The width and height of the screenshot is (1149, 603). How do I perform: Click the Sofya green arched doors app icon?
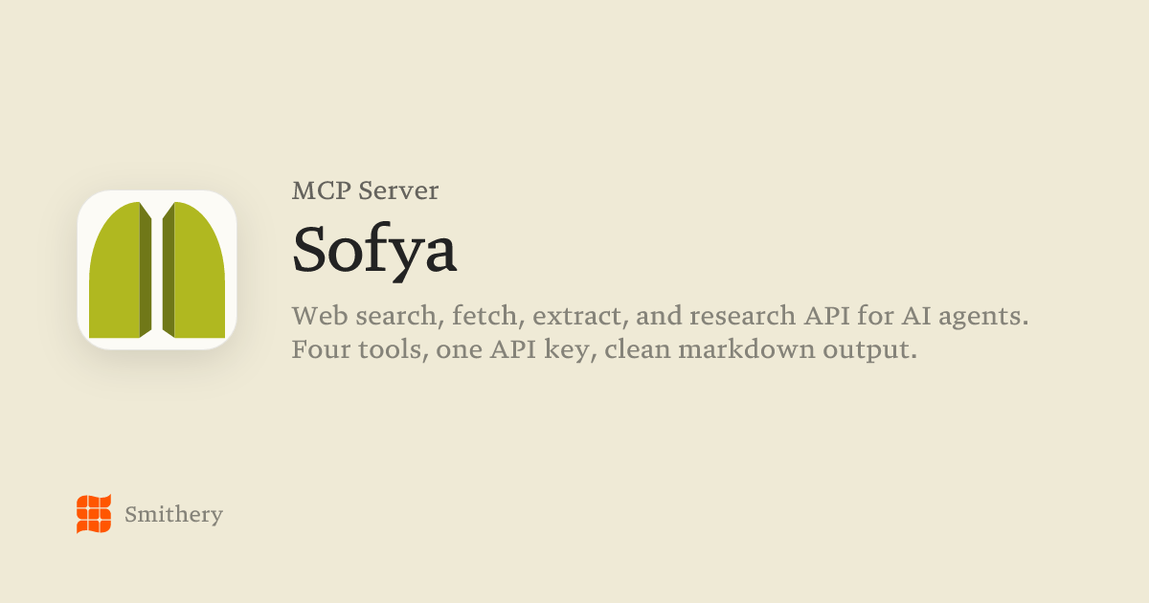click(157, 270)
